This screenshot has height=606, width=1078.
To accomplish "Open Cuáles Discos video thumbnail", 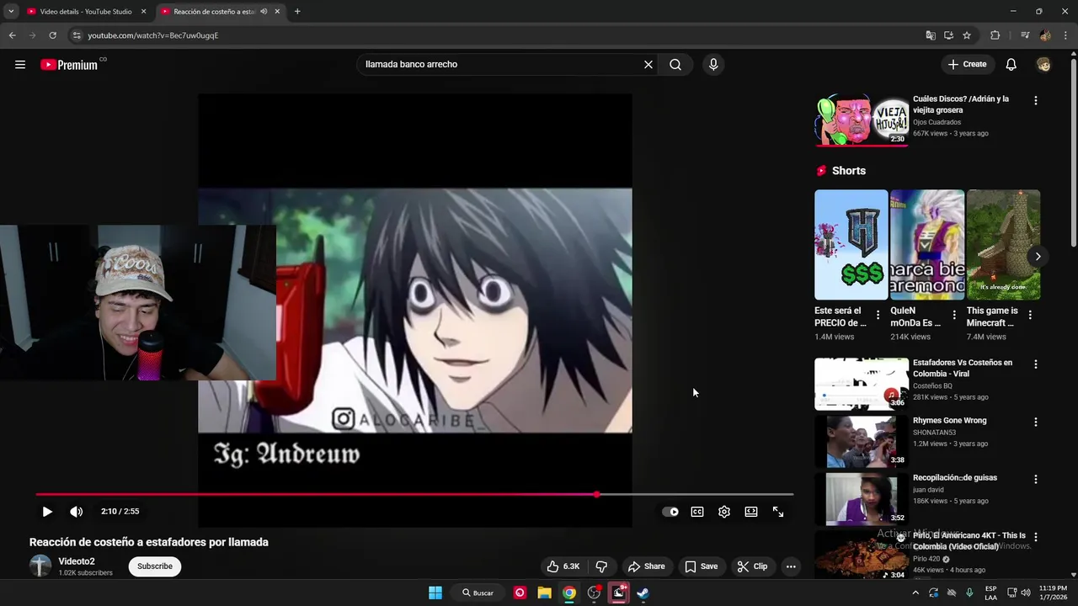I will [x=862, y=120].
